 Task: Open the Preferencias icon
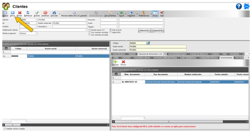(143, 13)
